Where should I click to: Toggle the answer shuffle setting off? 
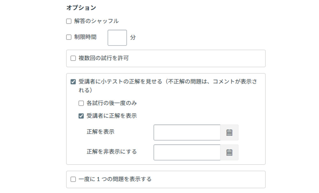68,21
